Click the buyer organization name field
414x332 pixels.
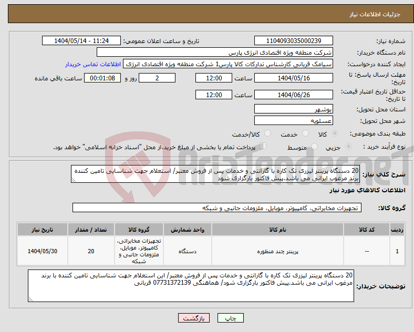pyautogui.click(x=215, y=52)
